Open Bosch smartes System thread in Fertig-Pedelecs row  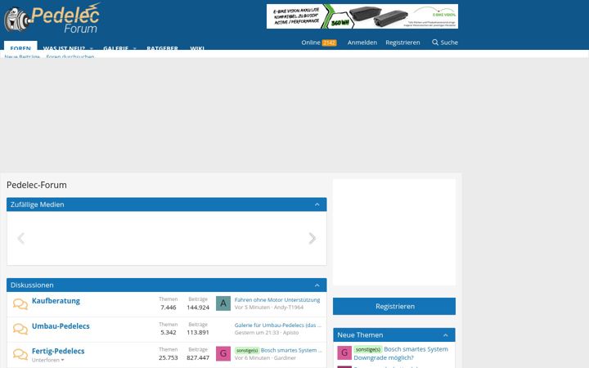(291, 350)
